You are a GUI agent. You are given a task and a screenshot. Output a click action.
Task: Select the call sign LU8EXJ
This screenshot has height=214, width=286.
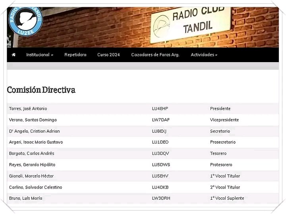click(159, 131)
